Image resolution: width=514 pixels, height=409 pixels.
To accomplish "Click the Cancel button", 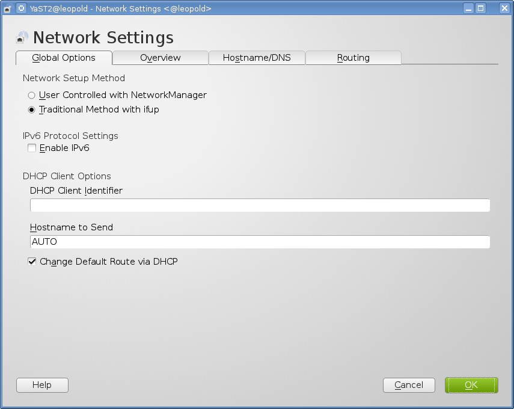I will 409,385.
